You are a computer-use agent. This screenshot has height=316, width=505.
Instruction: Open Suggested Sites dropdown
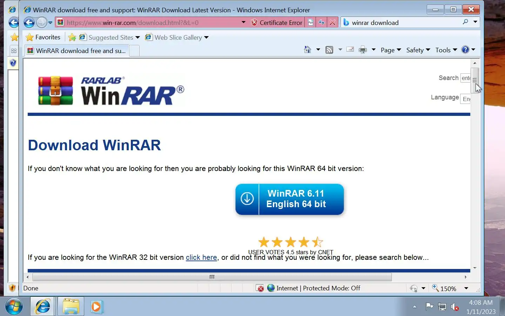coord(109,37)
